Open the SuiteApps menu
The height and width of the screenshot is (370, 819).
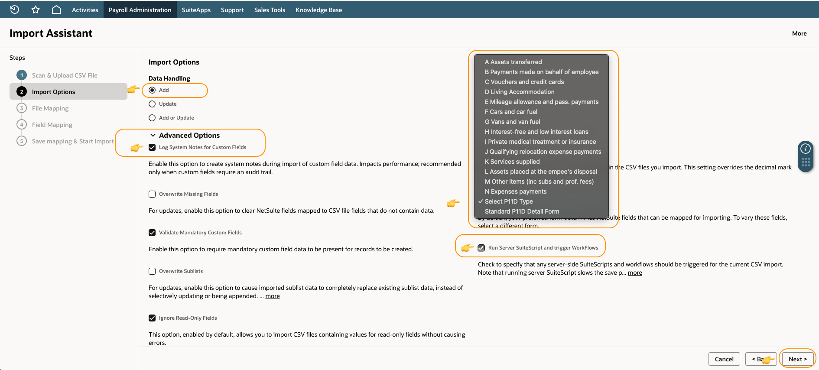click(x=196, y=10)
